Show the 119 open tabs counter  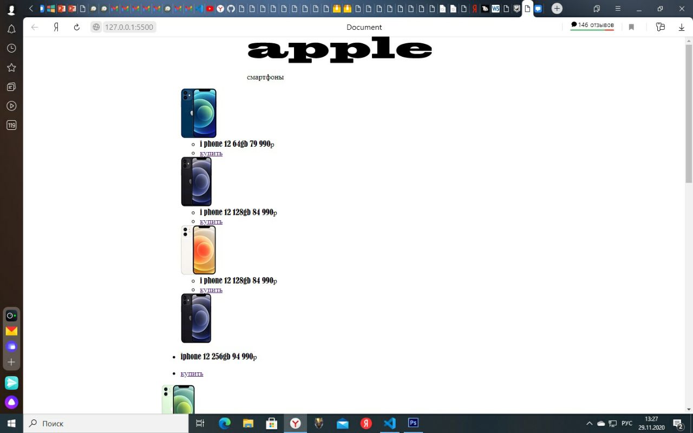(x=11, y=125)
